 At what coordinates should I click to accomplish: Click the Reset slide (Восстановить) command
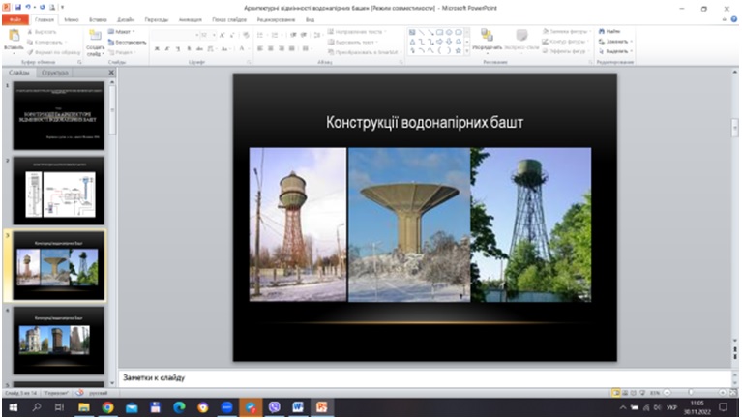[x=127, y=43]
